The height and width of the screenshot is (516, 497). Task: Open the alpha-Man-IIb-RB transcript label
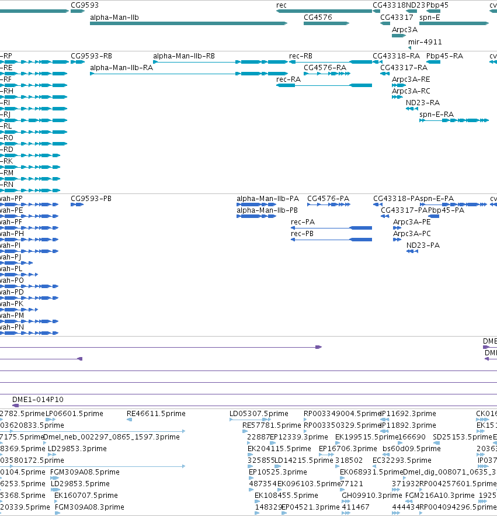coord(184,56)
